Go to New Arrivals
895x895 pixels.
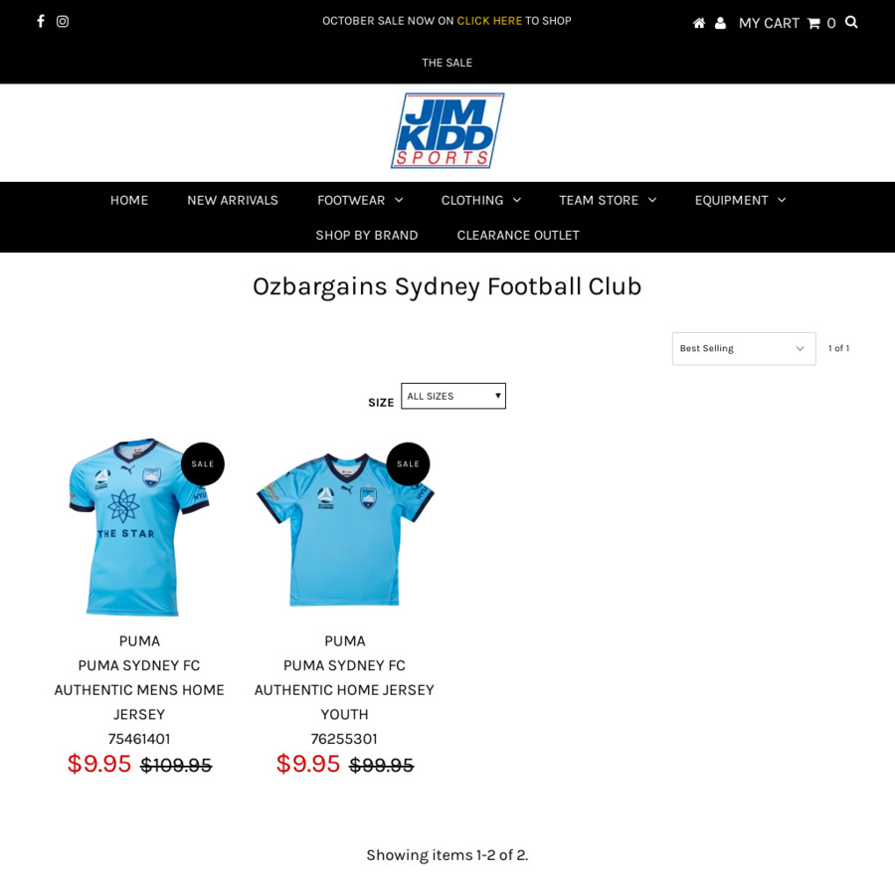[233, 200]
